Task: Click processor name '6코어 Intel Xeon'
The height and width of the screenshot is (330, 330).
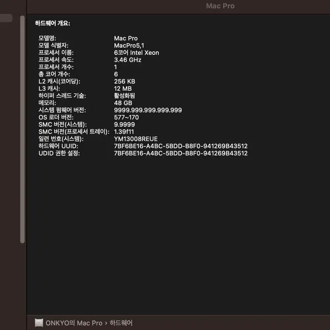Action: pos(137,53)
